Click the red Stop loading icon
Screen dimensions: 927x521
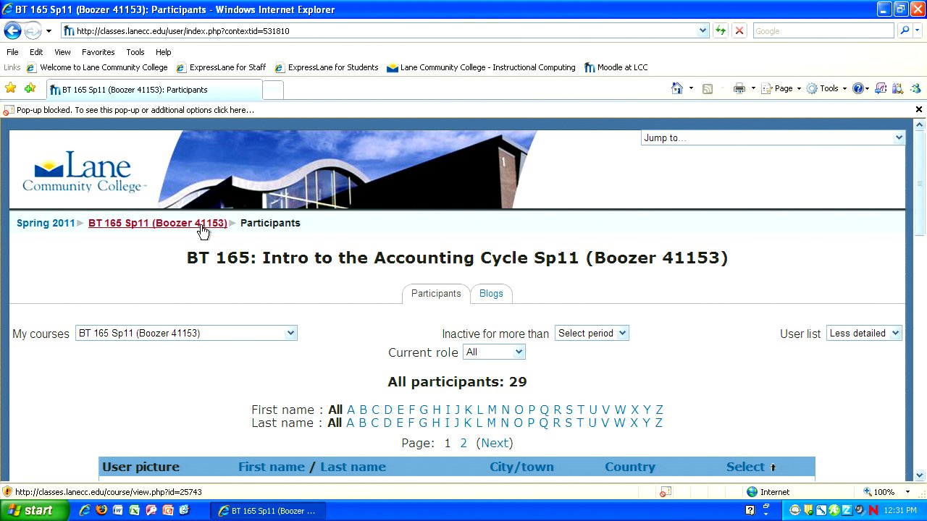739,31
